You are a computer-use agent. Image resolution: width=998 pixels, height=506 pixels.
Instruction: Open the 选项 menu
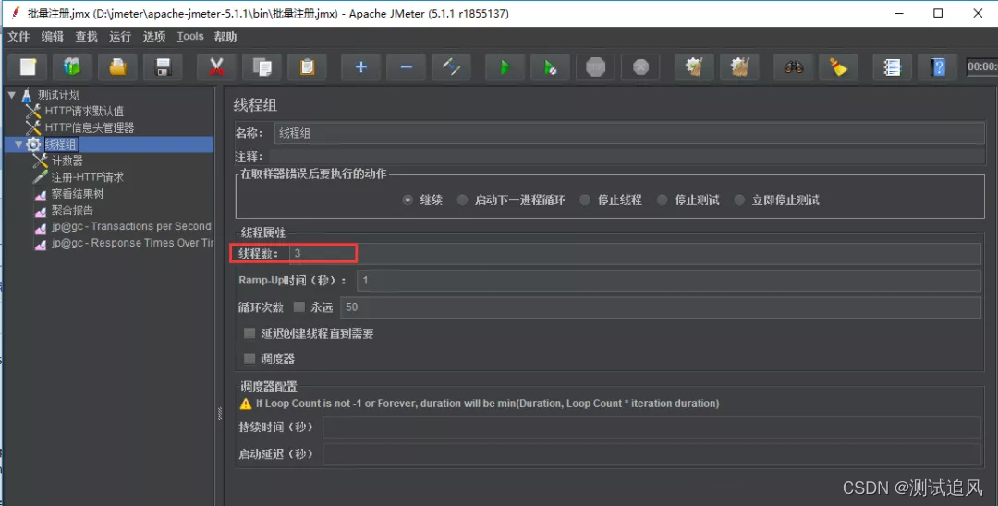tap(154, 36)
